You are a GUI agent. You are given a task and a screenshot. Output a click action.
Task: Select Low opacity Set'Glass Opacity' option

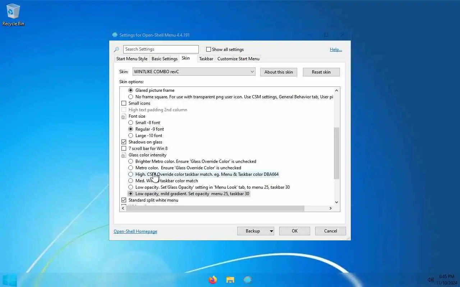[x=131, y=187]
